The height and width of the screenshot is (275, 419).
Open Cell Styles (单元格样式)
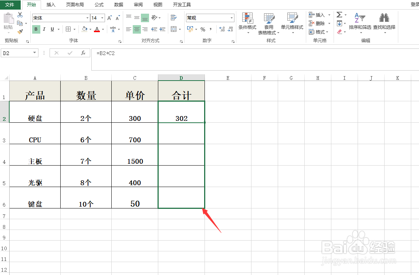click(x=292, y=23)
